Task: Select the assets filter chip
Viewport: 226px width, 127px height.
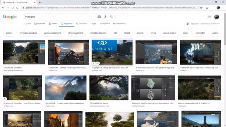Action: [x=140, y=33]
